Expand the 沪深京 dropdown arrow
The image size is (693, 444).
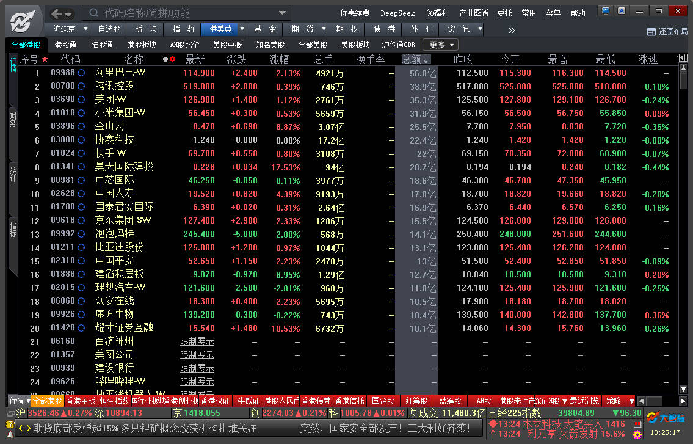pos(85,29)
